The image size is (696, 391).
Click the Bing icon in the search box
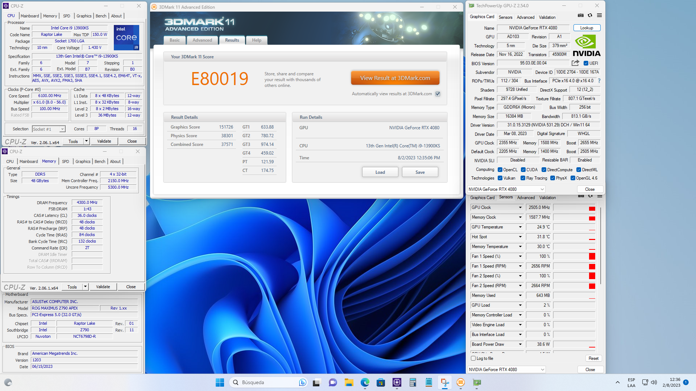[302, 382]
